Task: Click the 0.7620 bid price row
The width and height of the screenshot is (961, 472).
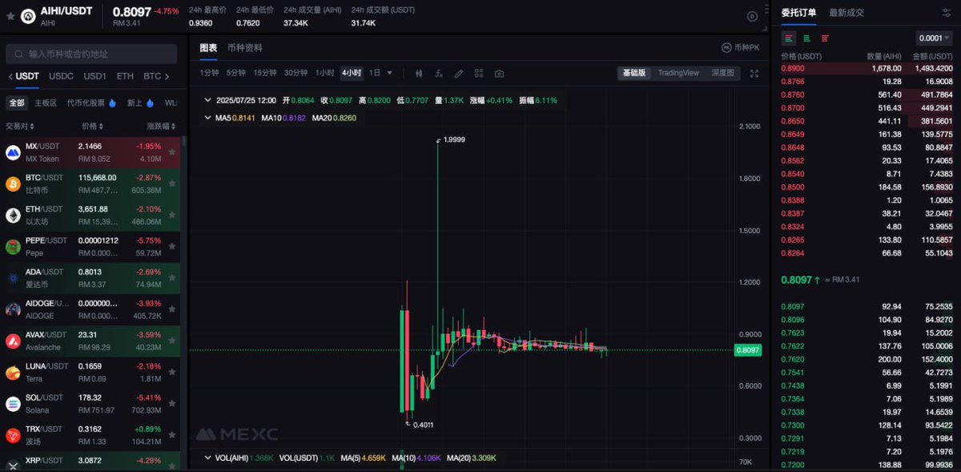Action: point(867,360)
